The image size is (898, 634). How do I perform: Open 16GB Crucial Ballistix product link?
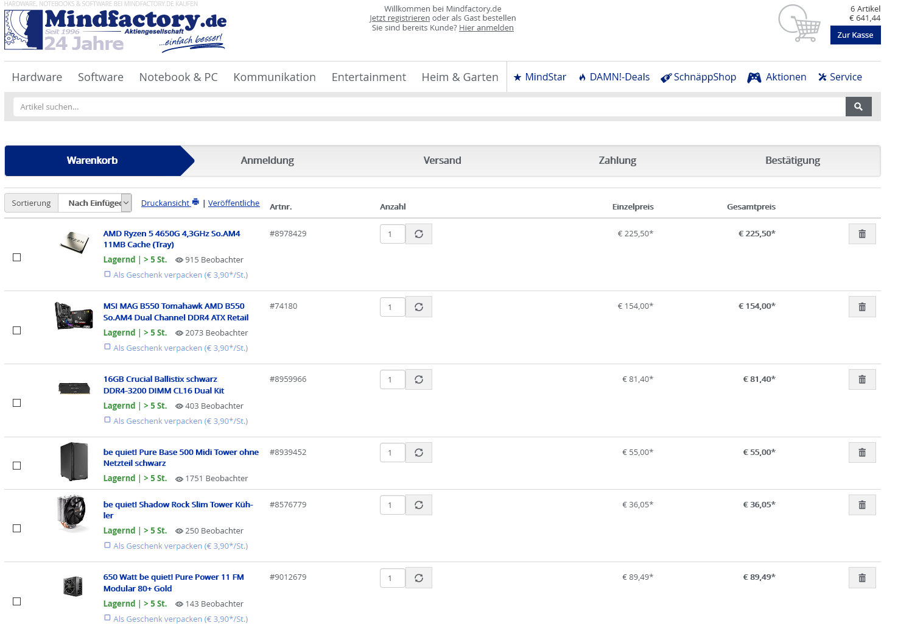(x=164, y=385)
